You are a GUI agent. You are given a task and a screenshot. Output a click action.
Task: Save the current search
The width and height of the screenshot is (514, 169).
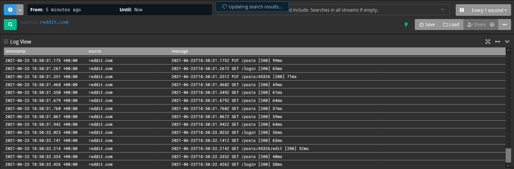pyautogui.click(x=427, y=25)
